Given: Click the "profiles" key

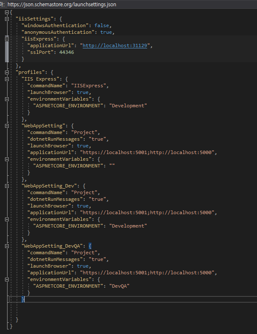Looking at the screenshot, I should pos(30,72).
